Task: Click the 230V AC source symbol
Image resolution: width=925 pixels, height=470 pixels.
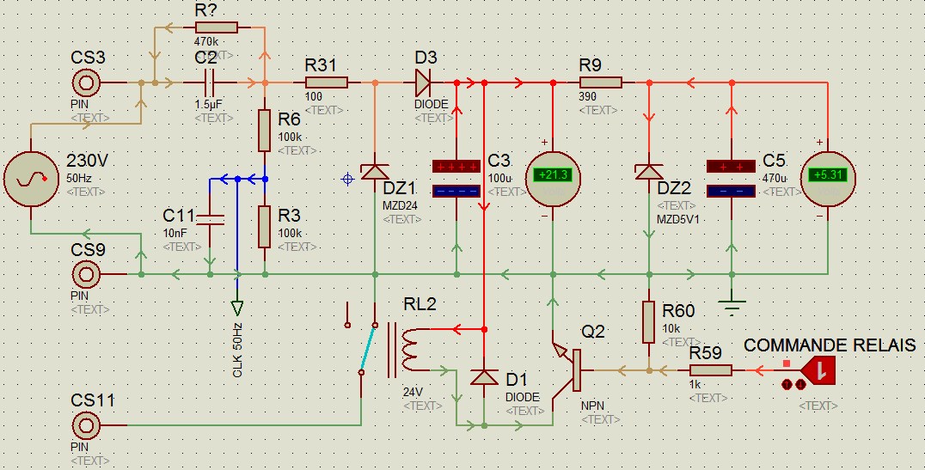Action: click(31, 180)
